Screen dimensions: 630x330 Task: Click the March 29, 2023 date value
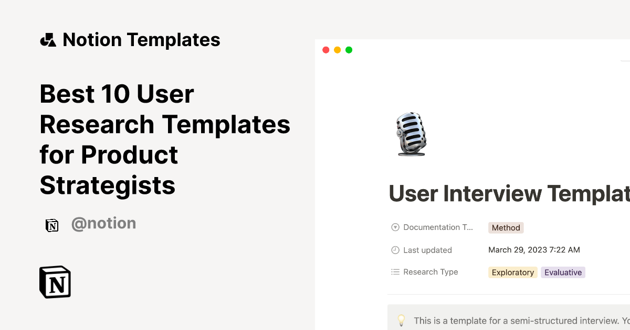[x=534, y=250]
